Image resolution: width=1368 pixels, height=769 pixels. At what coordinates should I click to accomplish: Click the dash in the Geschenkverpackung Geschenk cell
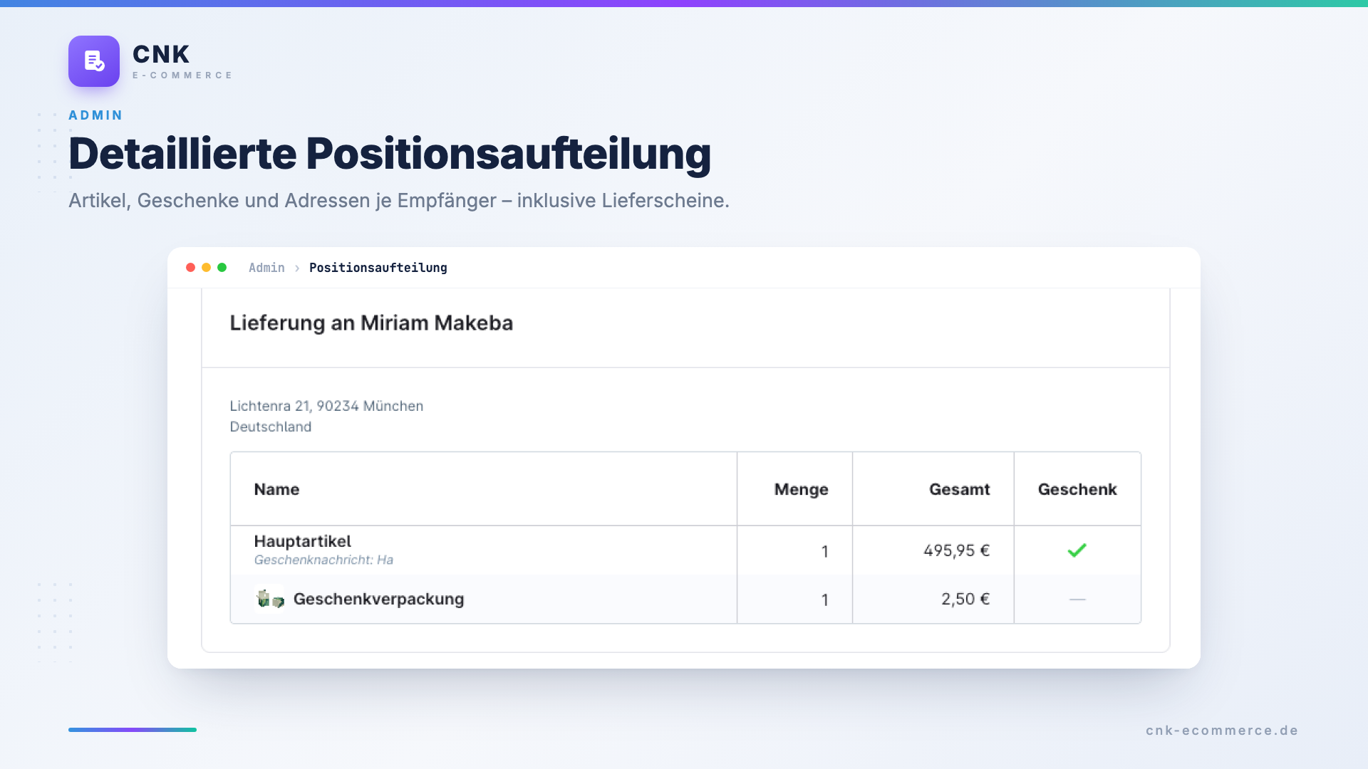click(1077, 600)
